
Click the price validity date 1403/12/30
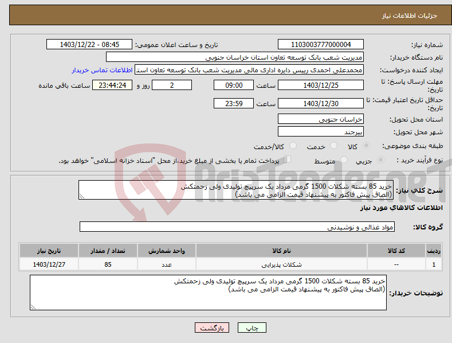click(321, 103)
